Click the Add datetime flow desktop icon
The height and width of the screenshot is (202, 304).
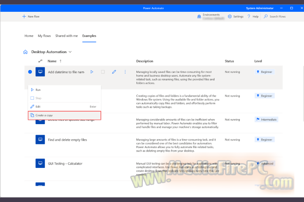tap(40, 72)
